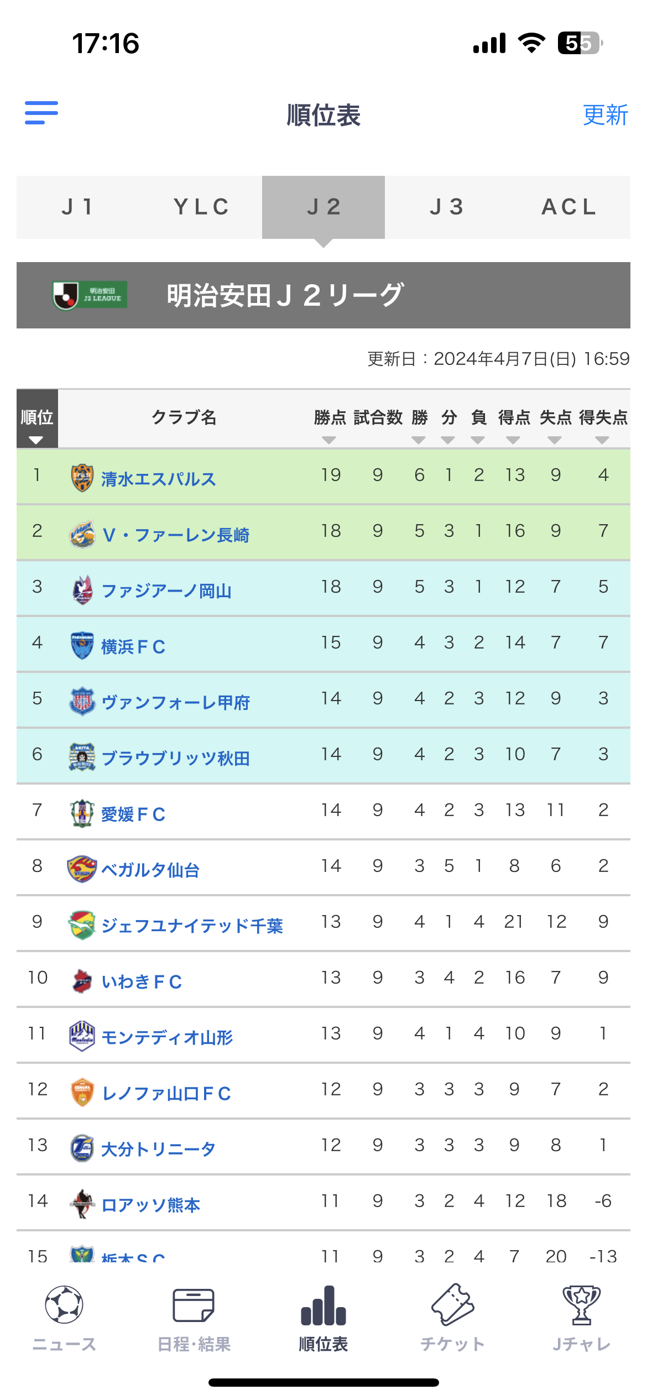Tap the Vegalta Sendai club emblem
Image resolution: width=647 pixels, height=1400 pixels.
click(x=82, y=869)
